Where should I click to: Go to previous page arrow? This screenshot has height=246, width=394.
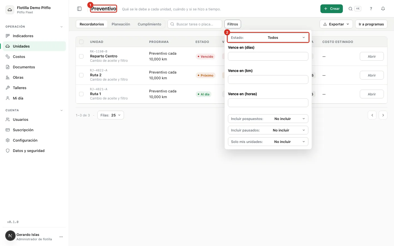pos(372,115)
